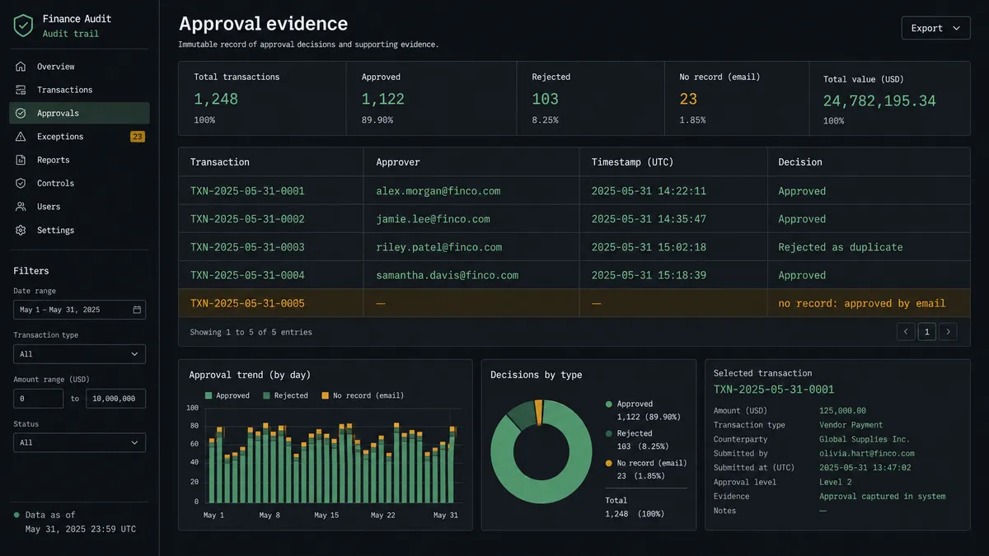989x556 pixels.
Task: Click approver samantha.davis@finco.com
Action: click(448, 275)
